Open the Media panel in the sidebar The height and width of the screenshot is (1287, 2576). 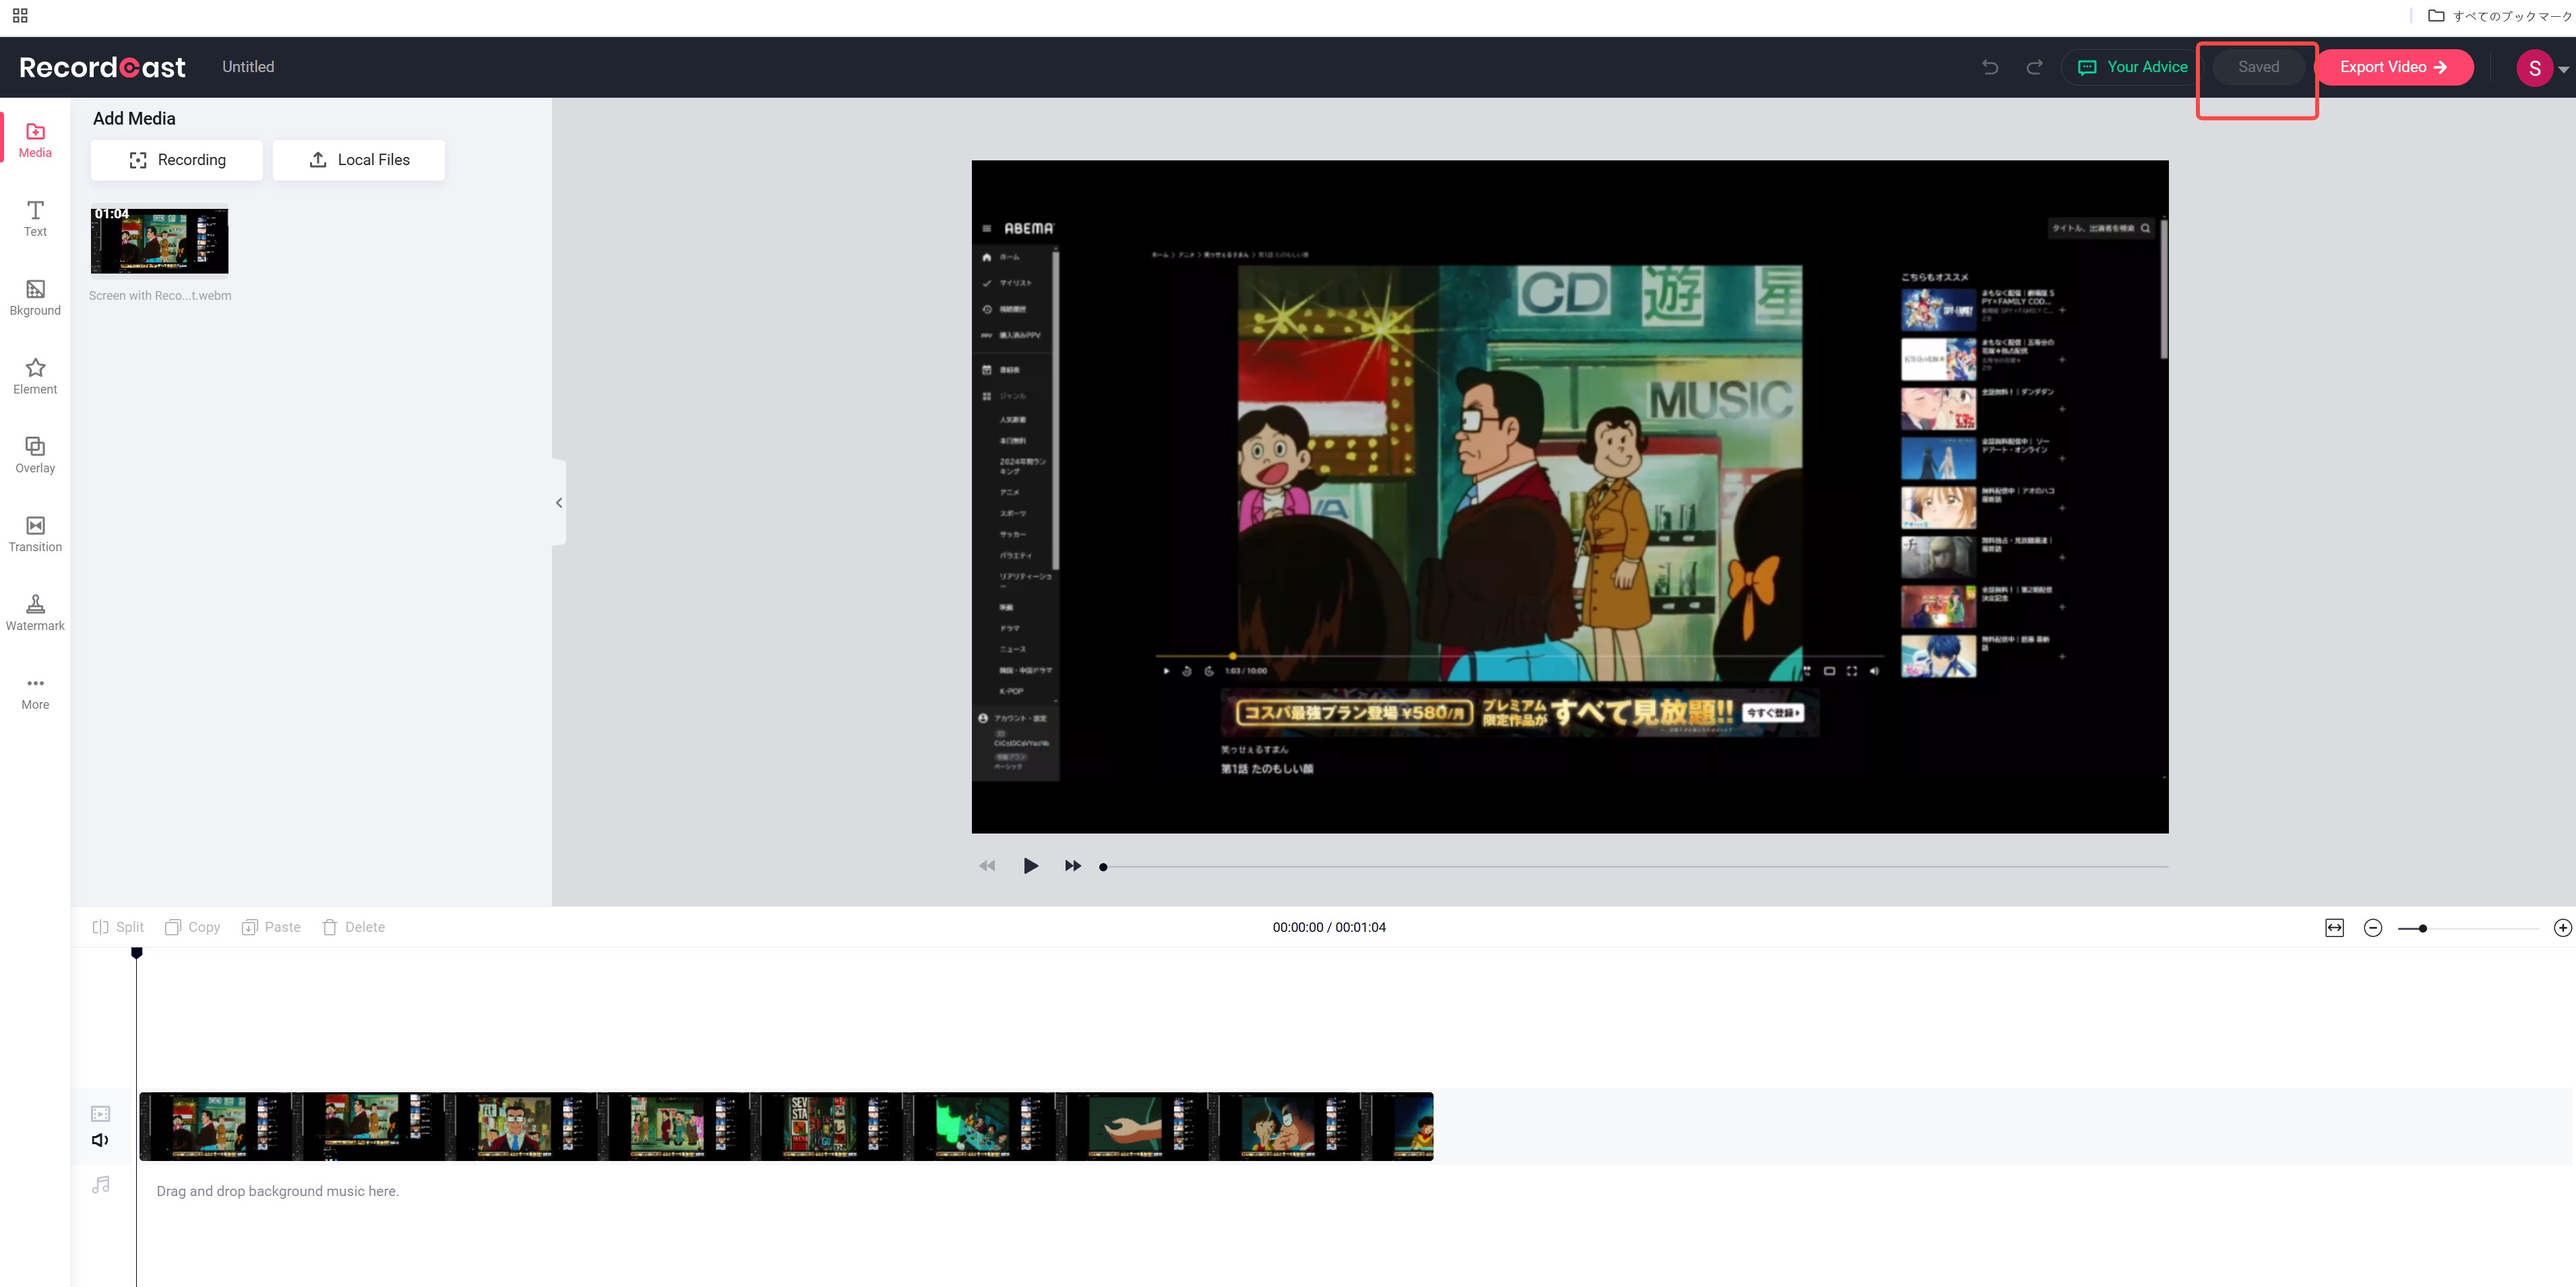[x=35, y=140]
